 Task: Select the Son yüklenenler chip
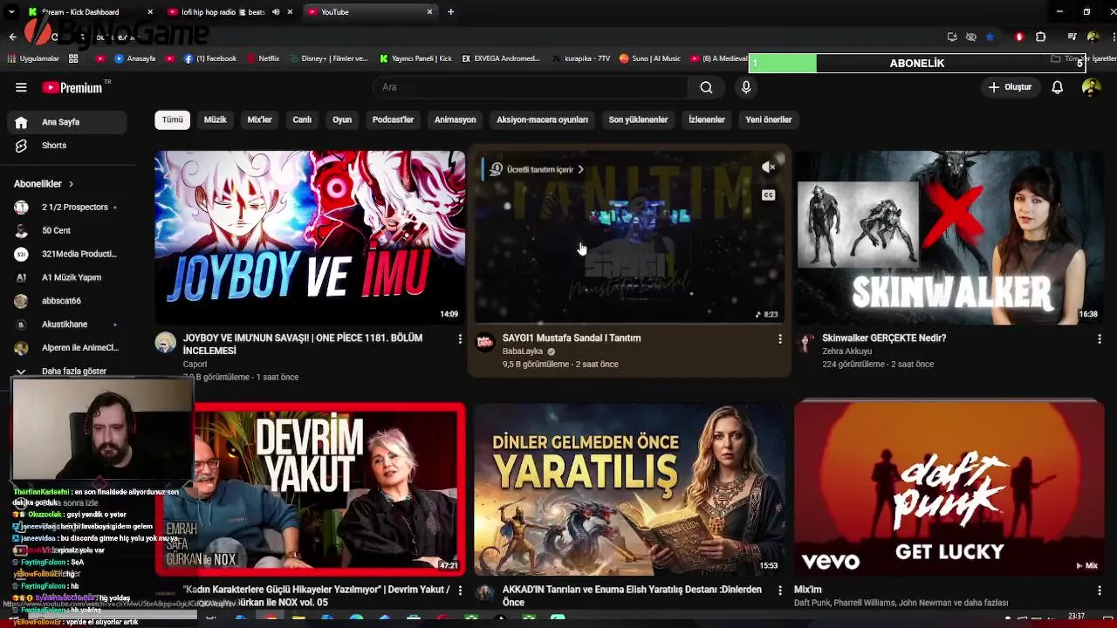[639, 119]
